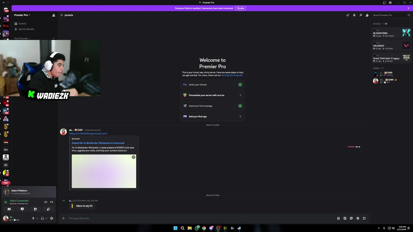Open VALORANT activity card
The height and width of the screenshot is (232, 413).
click(x=391, y=45)
